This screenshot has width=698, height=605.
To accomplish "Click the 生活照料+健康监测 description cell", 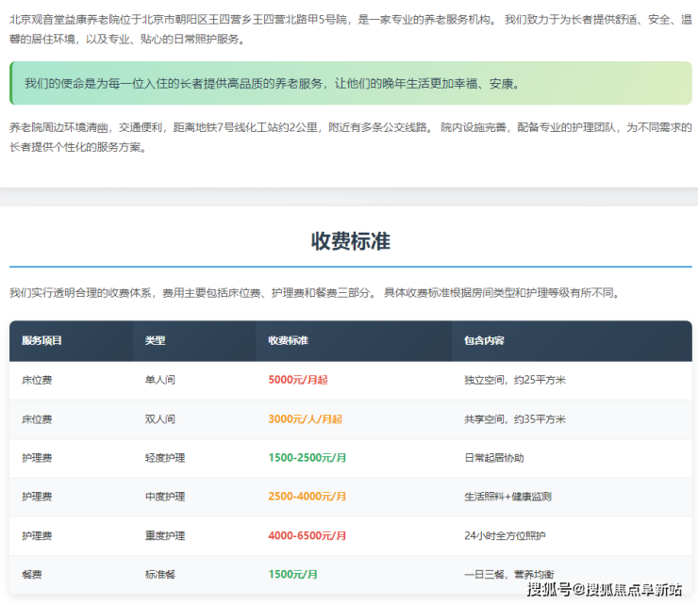I will click(x=507, y=497).
